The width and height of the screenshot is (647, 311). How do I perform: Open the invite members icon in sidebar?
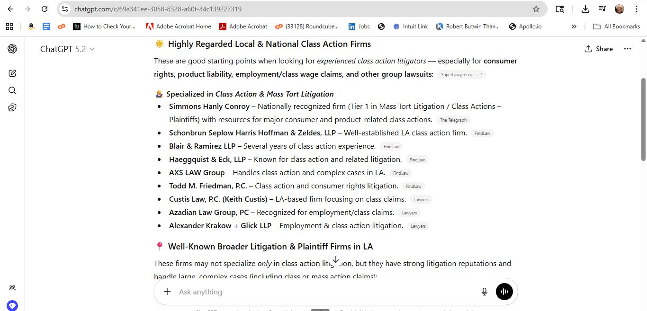pos(12,288)
